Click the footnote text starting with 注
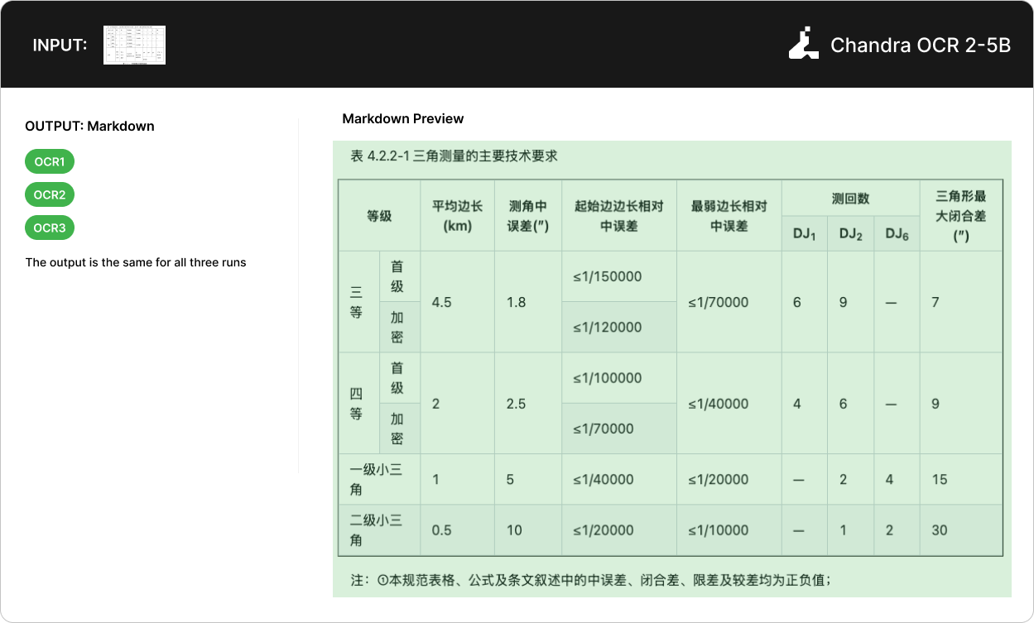Screen dimensions: 1034x623 [x=590, y=580]
